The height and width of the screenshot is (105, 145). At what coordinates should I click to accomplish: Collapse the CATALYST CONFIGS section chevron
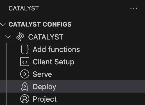(3, 24)
